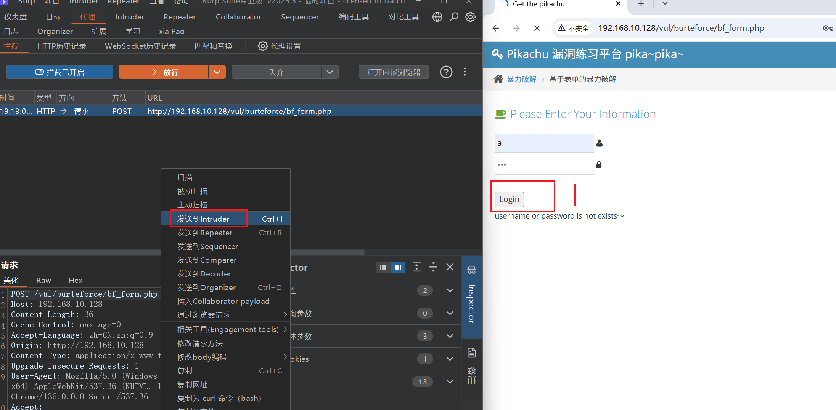Click the username input field containing 'a'
The height and width of the screenshot is (410, 836).
[x=544, y=143]
